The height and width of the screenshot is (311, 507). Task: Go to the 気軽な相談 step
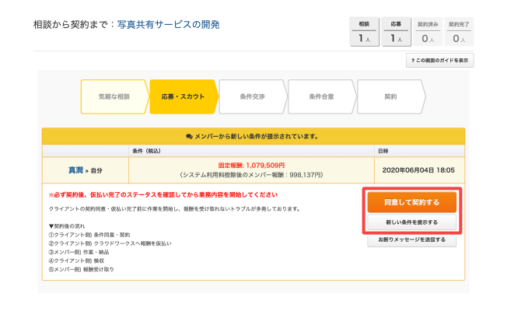click(114, 97)
